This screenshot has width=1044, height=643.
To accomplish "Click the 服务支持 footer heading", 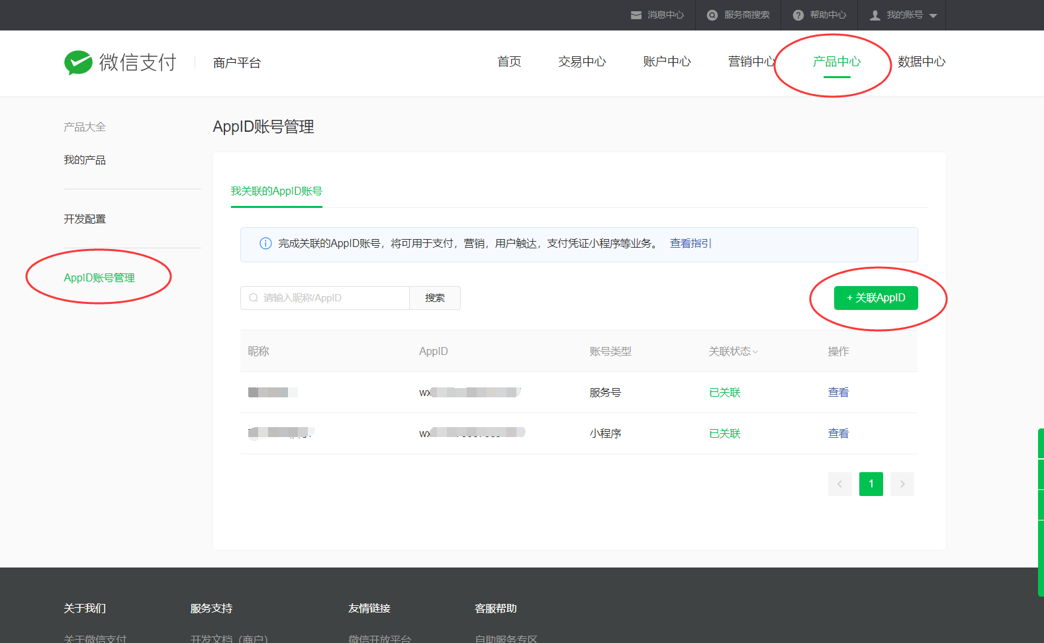I will tap(211, 609).
